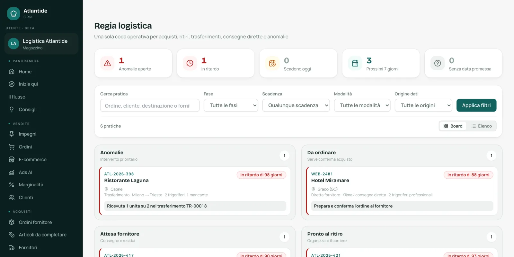
Task: Switch to Board view
Action: tap(453, 126)
